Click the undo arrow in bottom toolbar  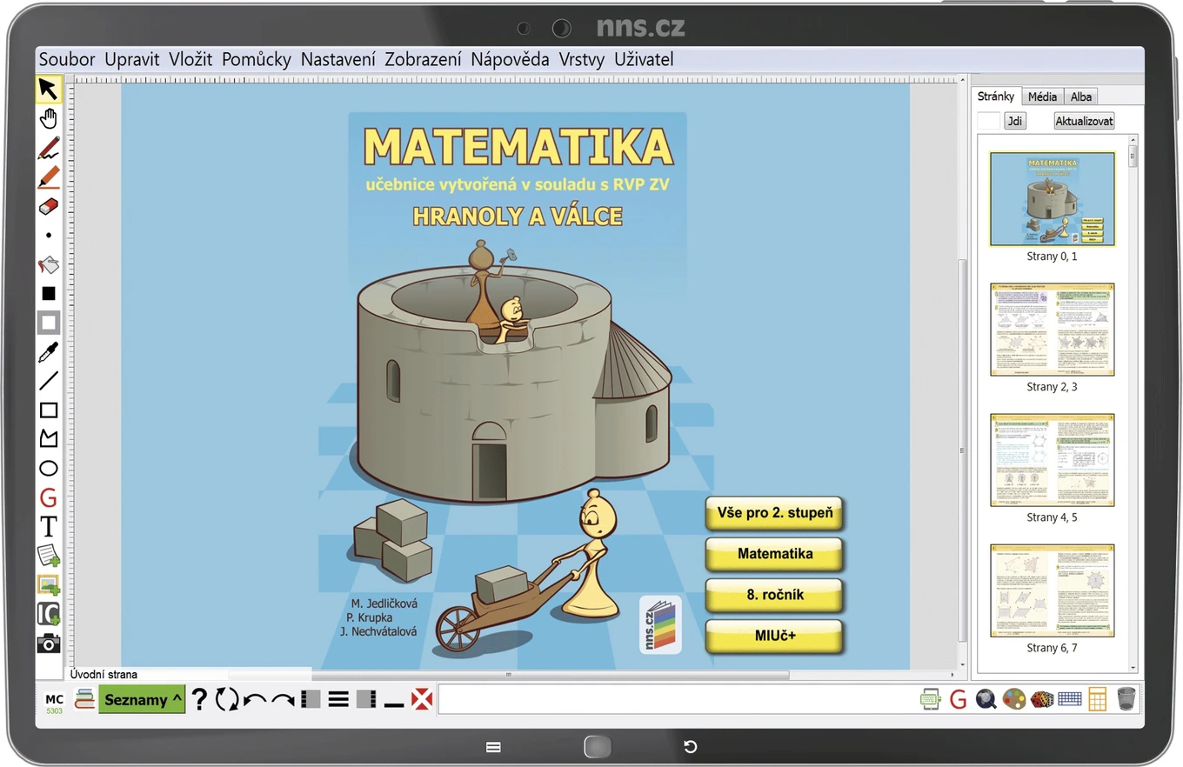click(x=255, y=700)
